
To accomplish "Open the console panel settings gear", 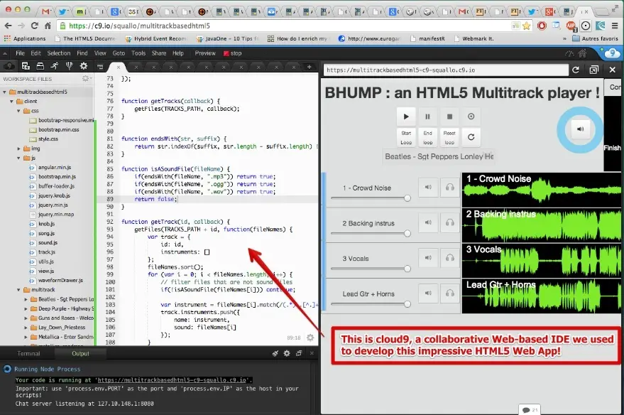I will (x=287, y=353).
